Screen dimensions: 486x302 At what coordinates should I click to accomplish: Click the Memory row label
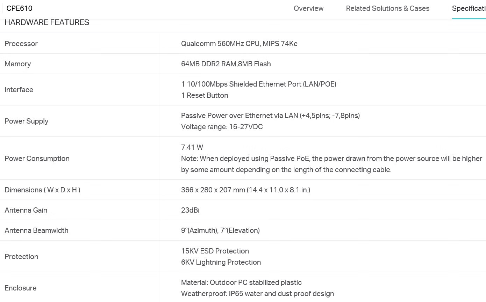tap(17, 64)
